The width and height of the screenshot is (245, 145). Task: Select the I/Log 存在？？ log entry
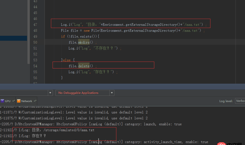coord(31,136)
